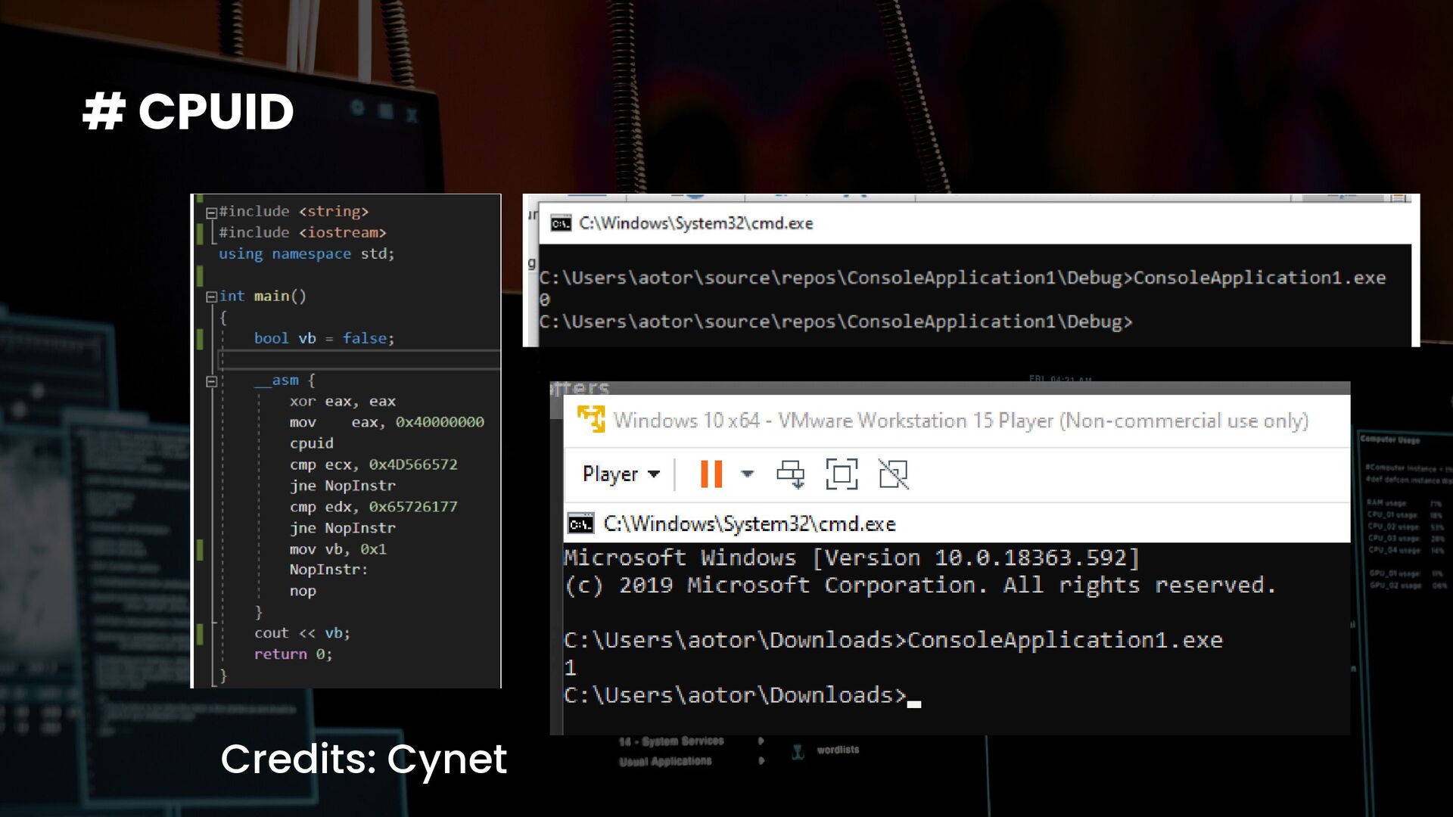Click the VMware Workstation Player logo icon
1453x817 pixels.
click(x=591, y=419)
